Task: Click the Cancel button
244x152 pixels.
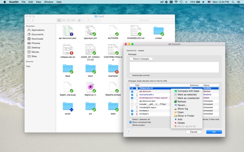Action: coord(193,132)
